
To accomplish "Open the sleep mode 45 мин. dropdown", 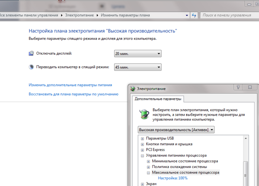I will point(137,67).
